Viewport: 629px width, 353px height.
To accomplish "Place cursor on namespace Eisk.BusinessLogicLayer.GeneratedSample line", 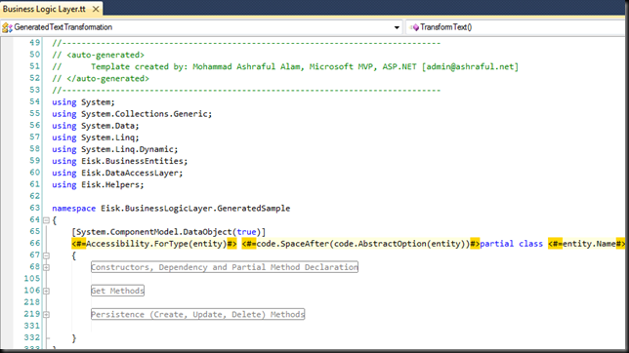I will click(171, 209).
